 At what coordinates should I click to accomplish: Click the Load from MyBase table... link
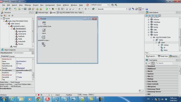click(x=23, y=84)
